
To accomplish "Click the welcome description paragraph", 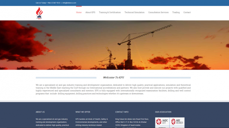I will coord(113,89).
